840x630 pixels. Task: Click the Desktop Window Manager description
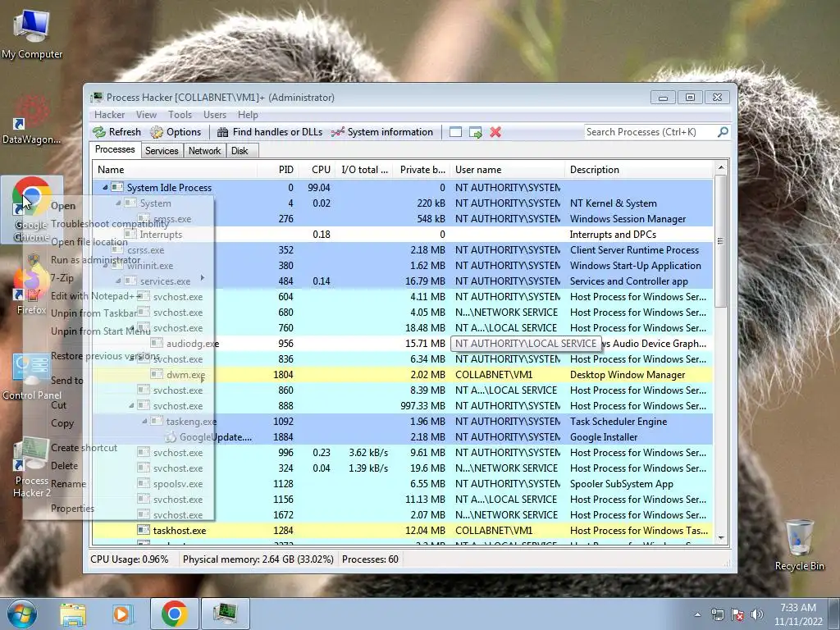pyautogui.click(x=628, y=374)
